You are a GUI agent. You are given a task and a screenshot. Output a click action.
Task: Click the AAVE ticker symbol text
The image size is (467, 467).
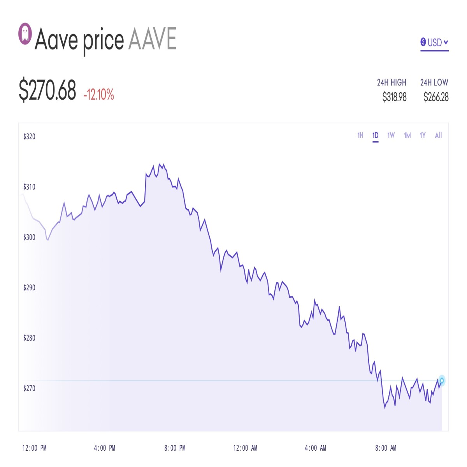pyautogui.click(x=153, y=39)
